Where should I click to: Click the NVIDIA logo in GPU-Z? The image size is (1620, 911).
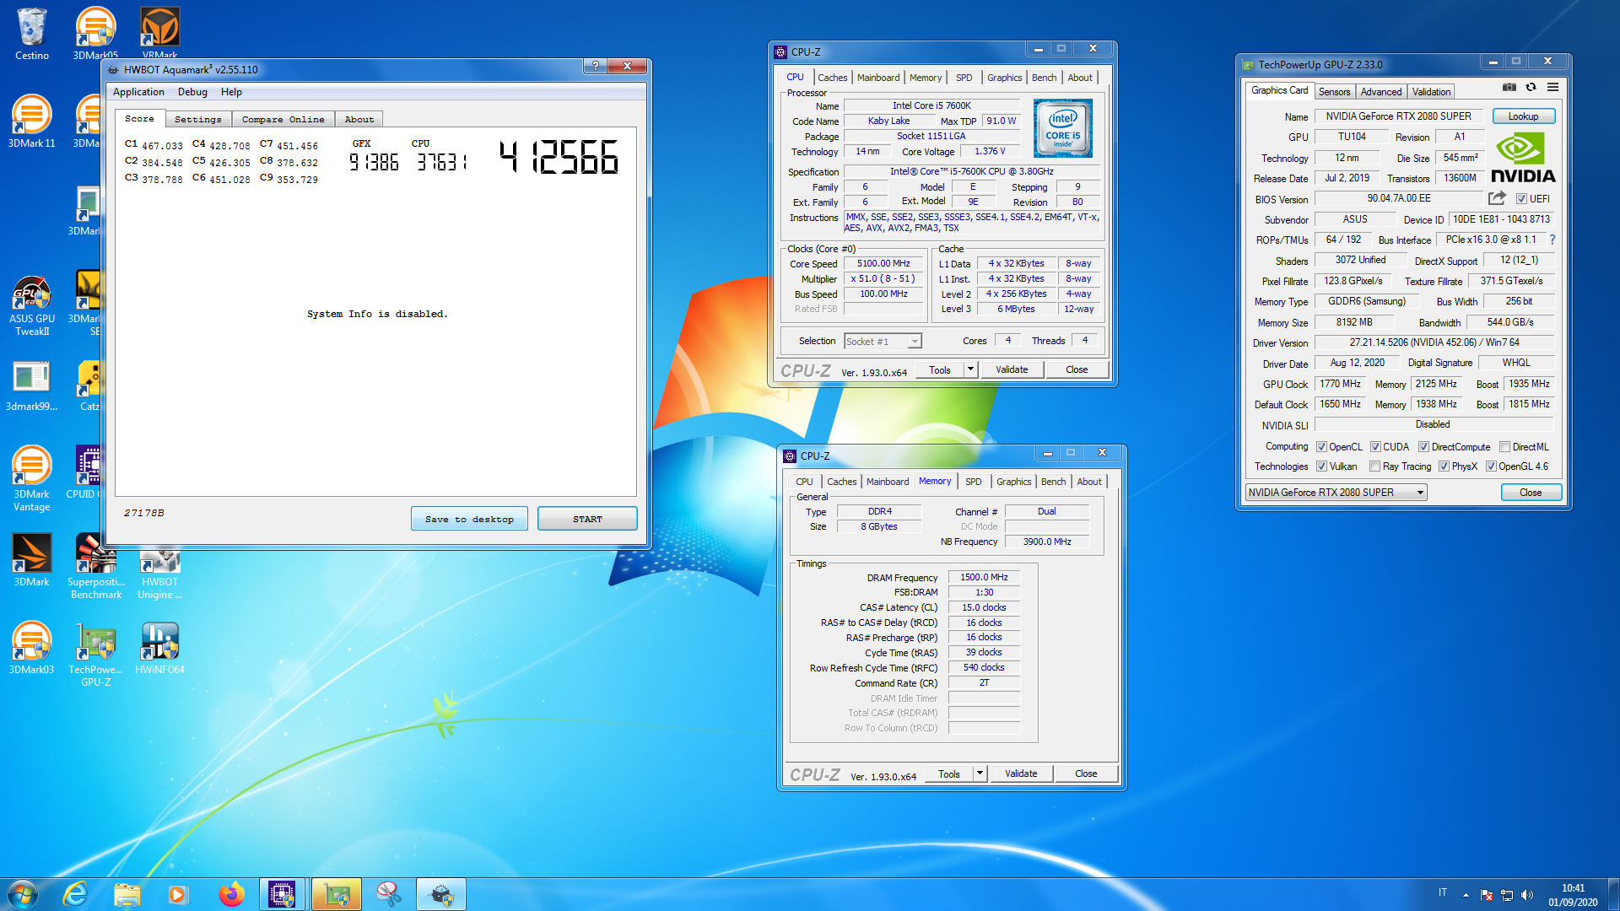click(1523, 158)
